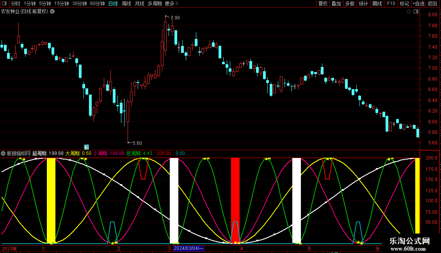Open F10 company information
The height and width of the screenshot is (253, 441).
point(391,4)
